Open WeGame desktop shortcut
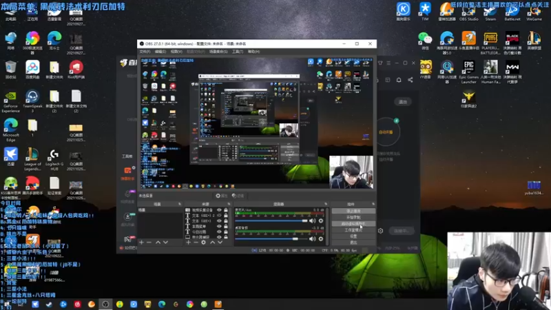This screenshot has width=551, height=310. point(534,11)
